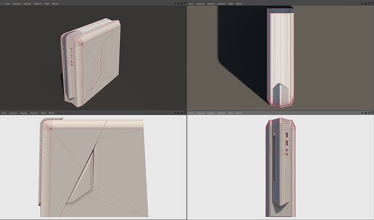Toggle maximize icon in top-right viewport
Viewport: 374px width, 220px height.
[x=372, y=3]
